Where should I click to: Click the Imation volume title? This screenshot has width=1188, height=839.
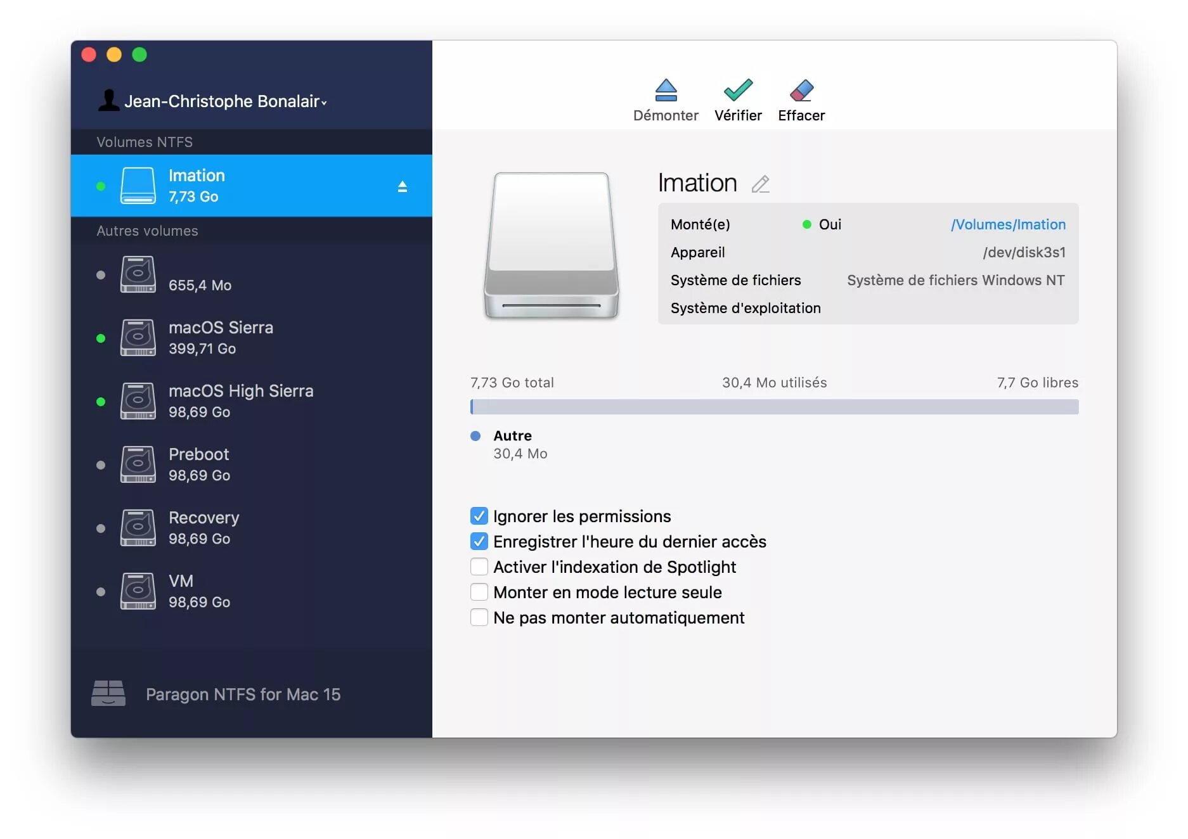click(697, 183)
